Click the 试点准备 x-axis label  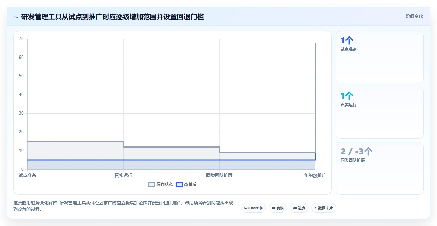point(27,175)
